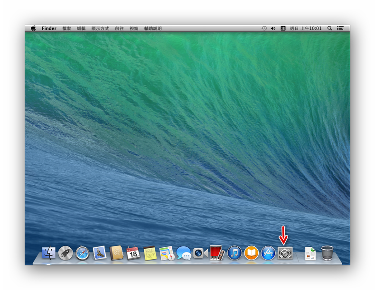Open Finder from the Dock
The width and height of the screenshot is (375, 290).
click(48, 253)
